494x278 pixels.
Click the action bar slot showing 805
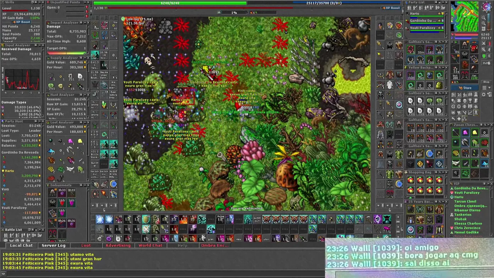click(118, 219)
